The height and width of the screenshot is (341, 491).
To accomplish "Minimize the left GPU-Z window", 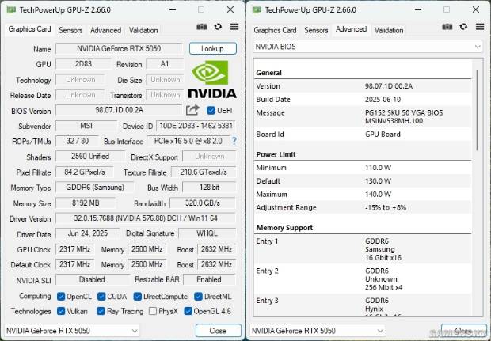I will tap(172, 9).
